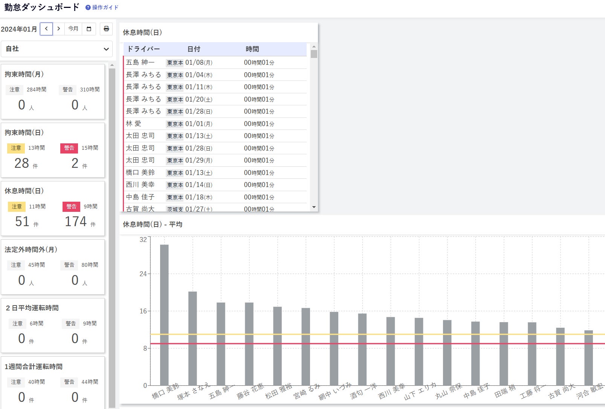Click red 警告 badge in 拘束時間(日)
The height and width of the screenshot is (409, 605).
[69, 148]
